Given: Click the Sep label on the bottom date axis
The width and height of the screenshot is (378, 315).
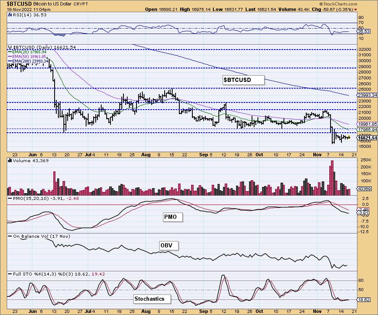Looking at the screenshot, I should tap(203, 311).
